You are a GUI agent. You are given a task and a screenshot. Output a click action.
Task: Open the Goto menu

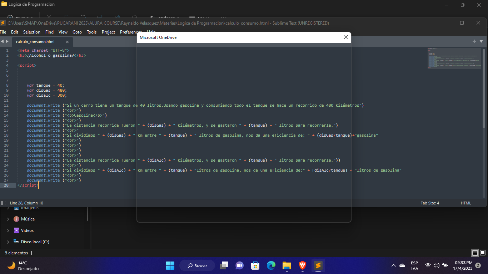point(77,32)
